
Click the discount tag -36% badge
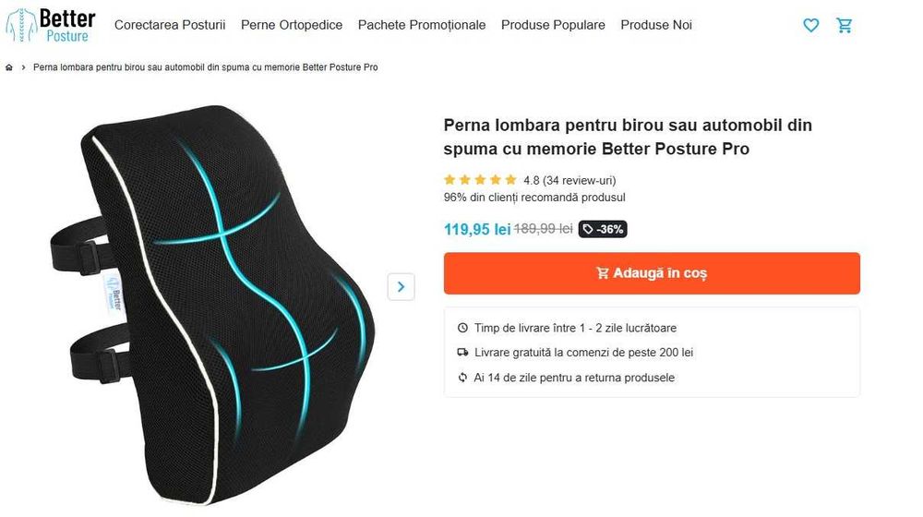[603, 229]
